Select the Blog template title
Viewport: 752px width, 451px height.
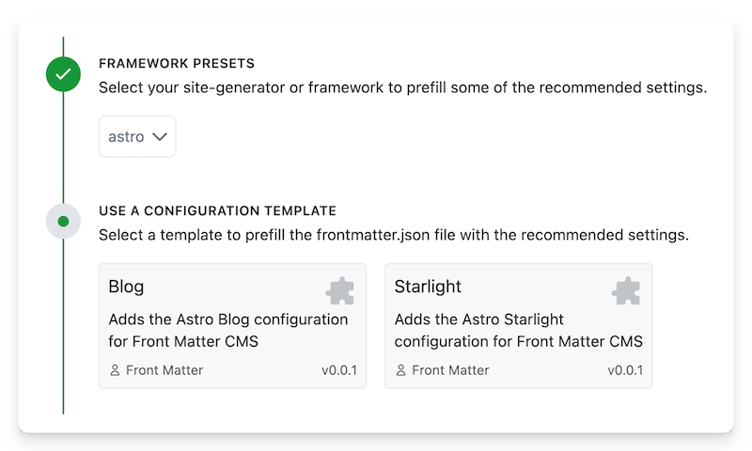126,287
